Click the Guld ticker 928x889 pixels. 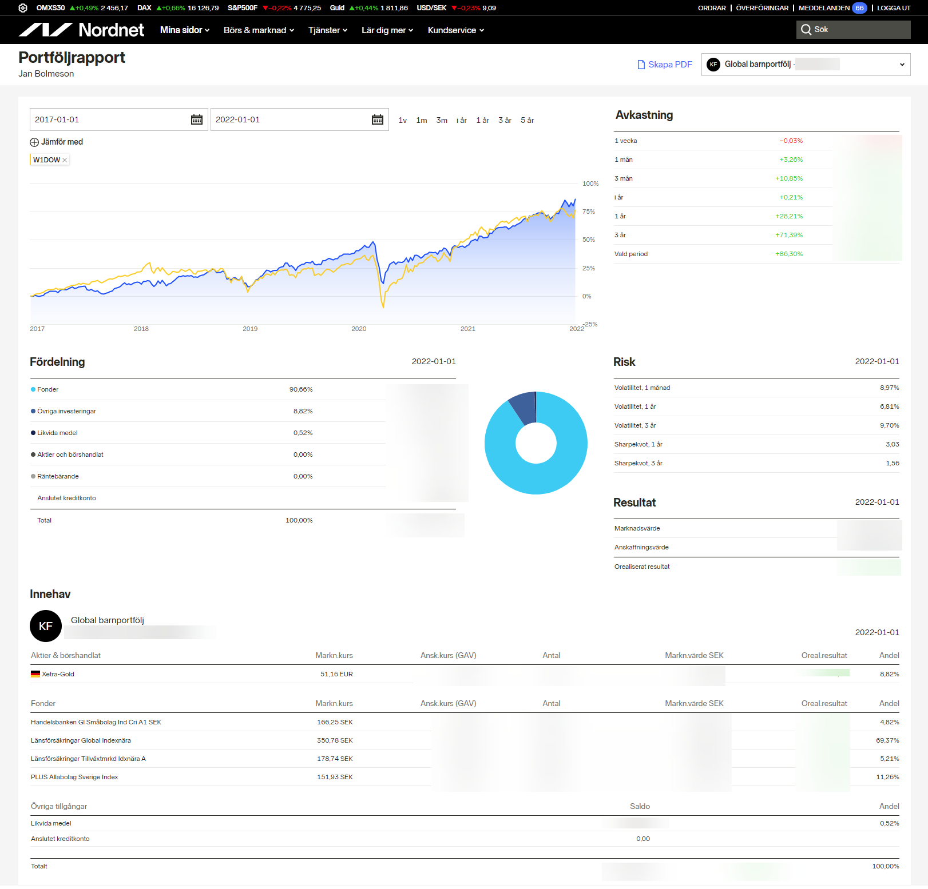pyautogui.click(x=369, y=8)
